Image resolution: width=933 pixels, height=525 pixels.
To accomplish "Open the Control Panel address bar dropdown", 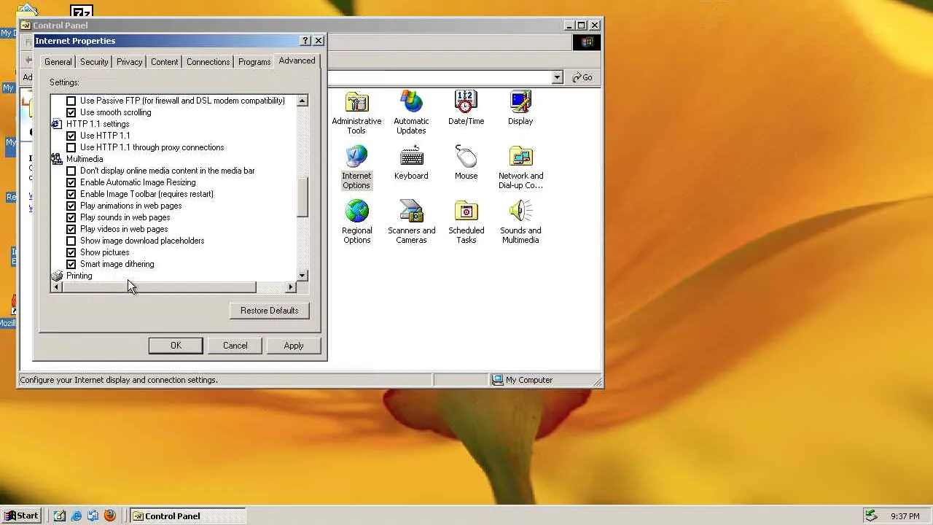I will click(x=557, y=77).
